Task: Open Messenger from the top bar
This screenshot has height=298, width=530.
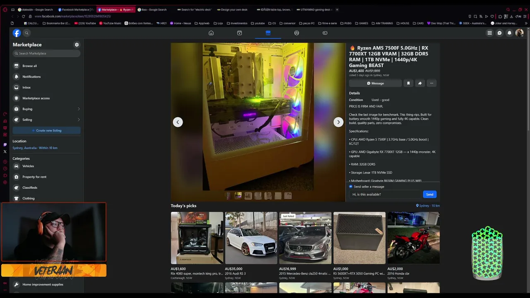Action: pos(500,33)
